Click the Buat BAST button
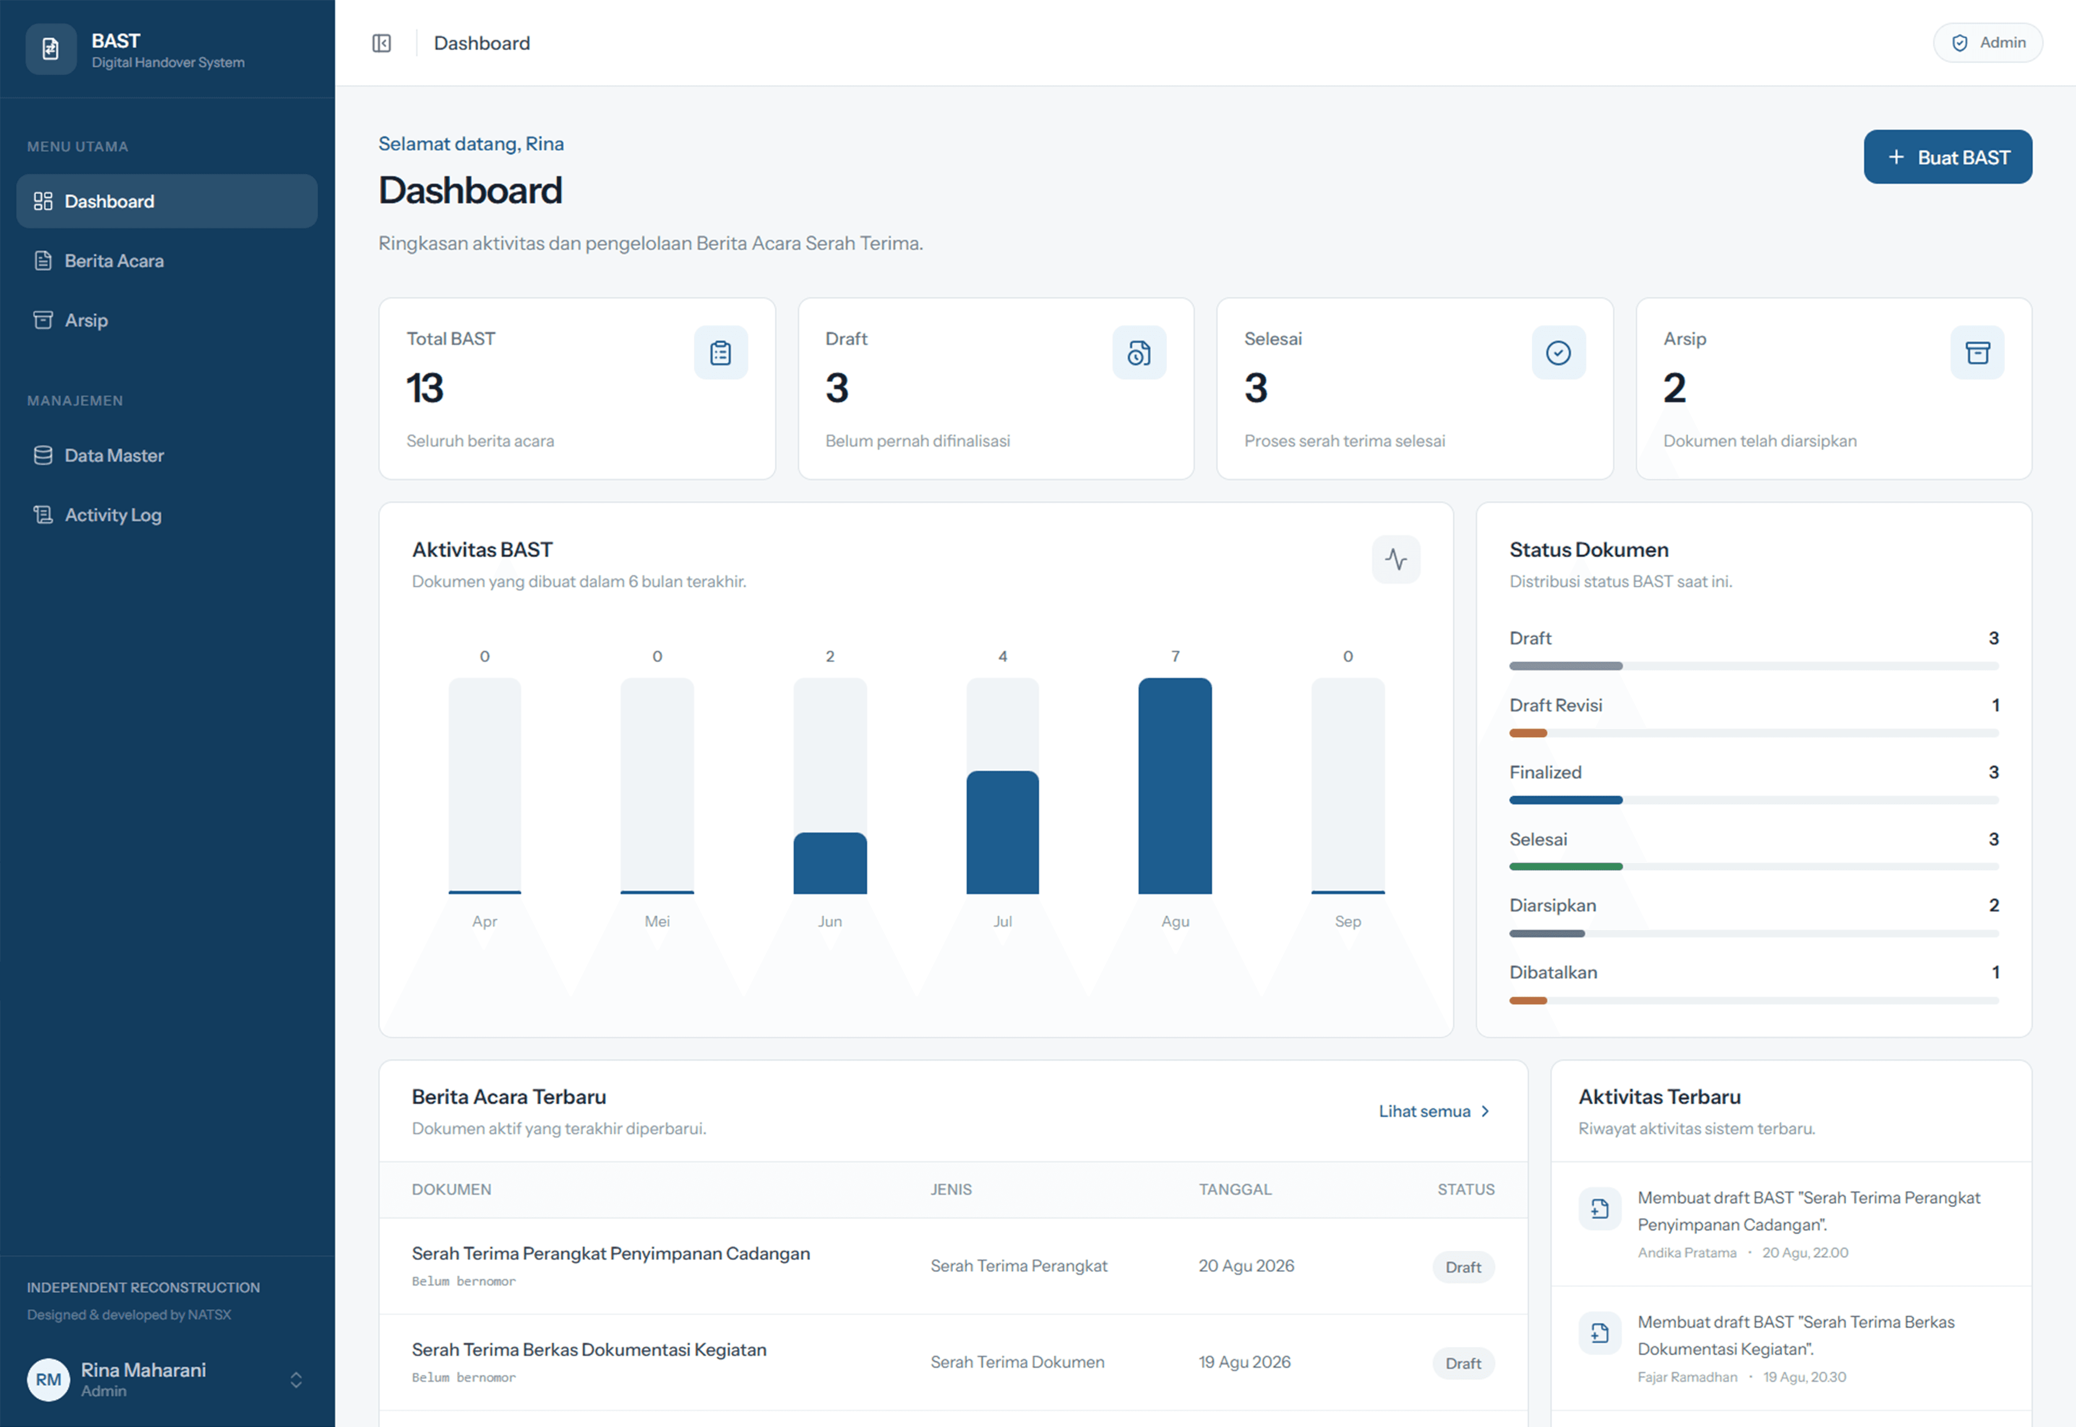The width and height of the screenshot is (2076, 1427). 1947,157
